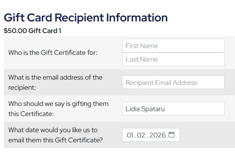Screen dimensions: 235x154
Task: Click the word 'Lidia' in the gifter field
Action: click(x=132, y=109)
